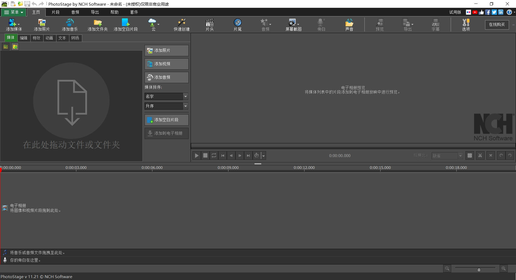
Task: Expand the 云 dropdown arrow
Action: tap(158, 24)
